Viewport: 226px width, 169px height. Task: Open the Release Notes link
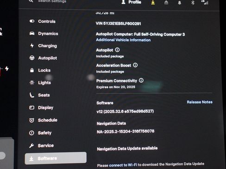point(200,102)
